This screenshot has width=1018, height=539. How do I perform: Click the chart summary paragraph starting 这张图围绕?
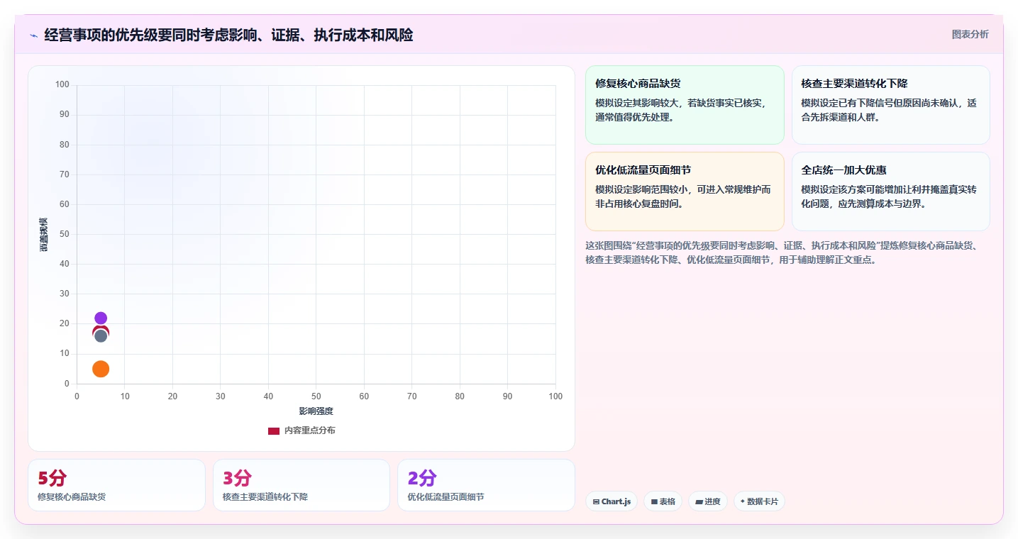[784, 252]
